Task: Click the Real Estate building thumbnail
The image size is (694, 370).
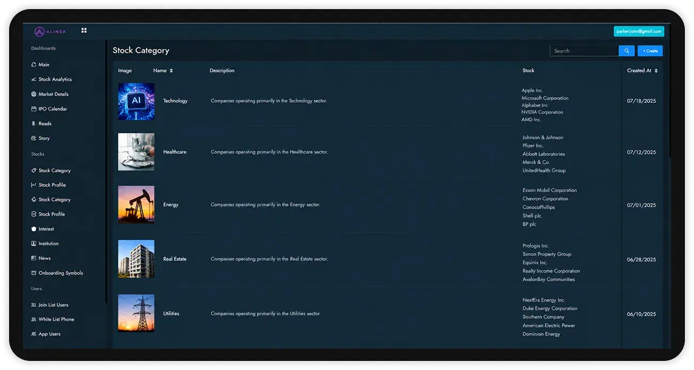Action: (x=136, y=259)
